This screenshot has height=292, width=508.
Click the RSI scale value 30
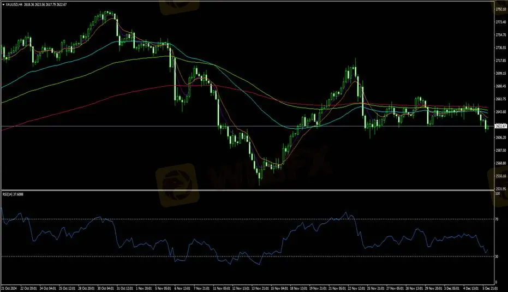(497, 257)
